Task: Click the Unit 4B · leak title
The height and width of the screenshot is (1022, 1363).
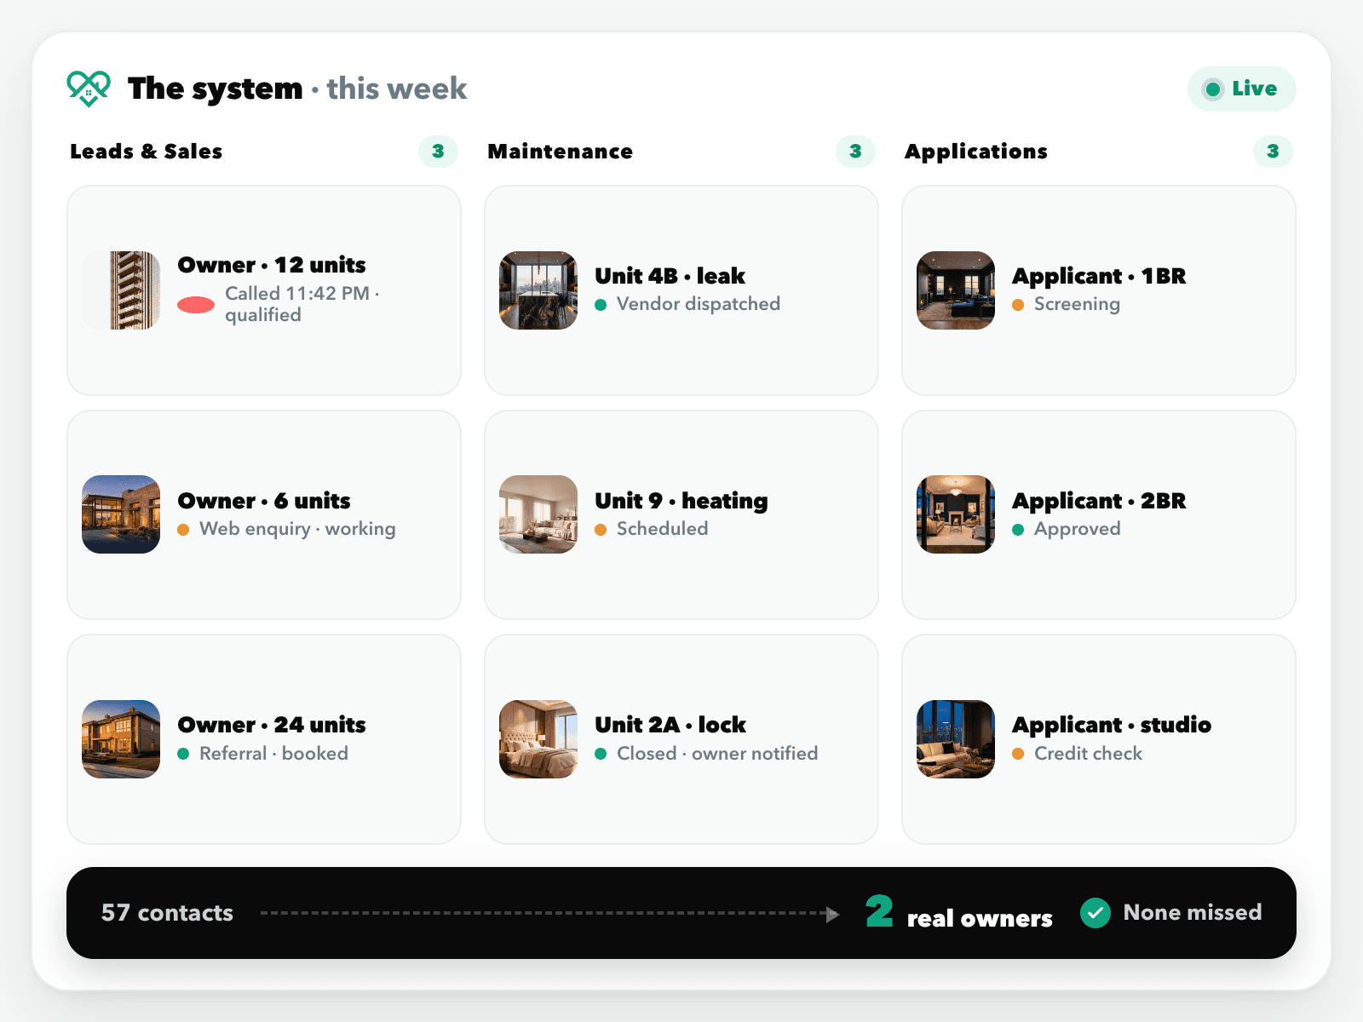Action: coord(670,276)
